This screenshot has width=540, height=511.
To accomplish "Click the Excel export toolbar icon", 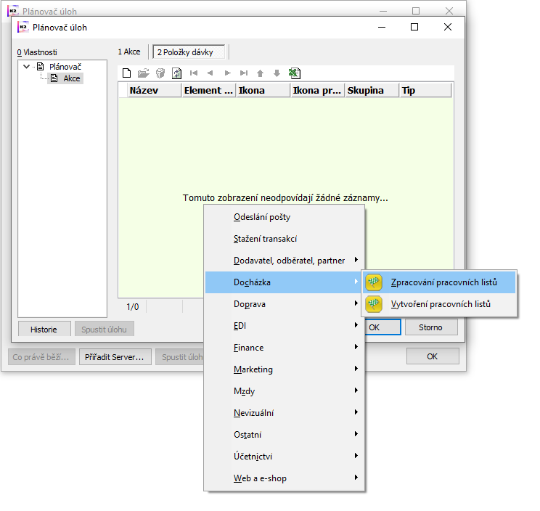I will 295,73.
